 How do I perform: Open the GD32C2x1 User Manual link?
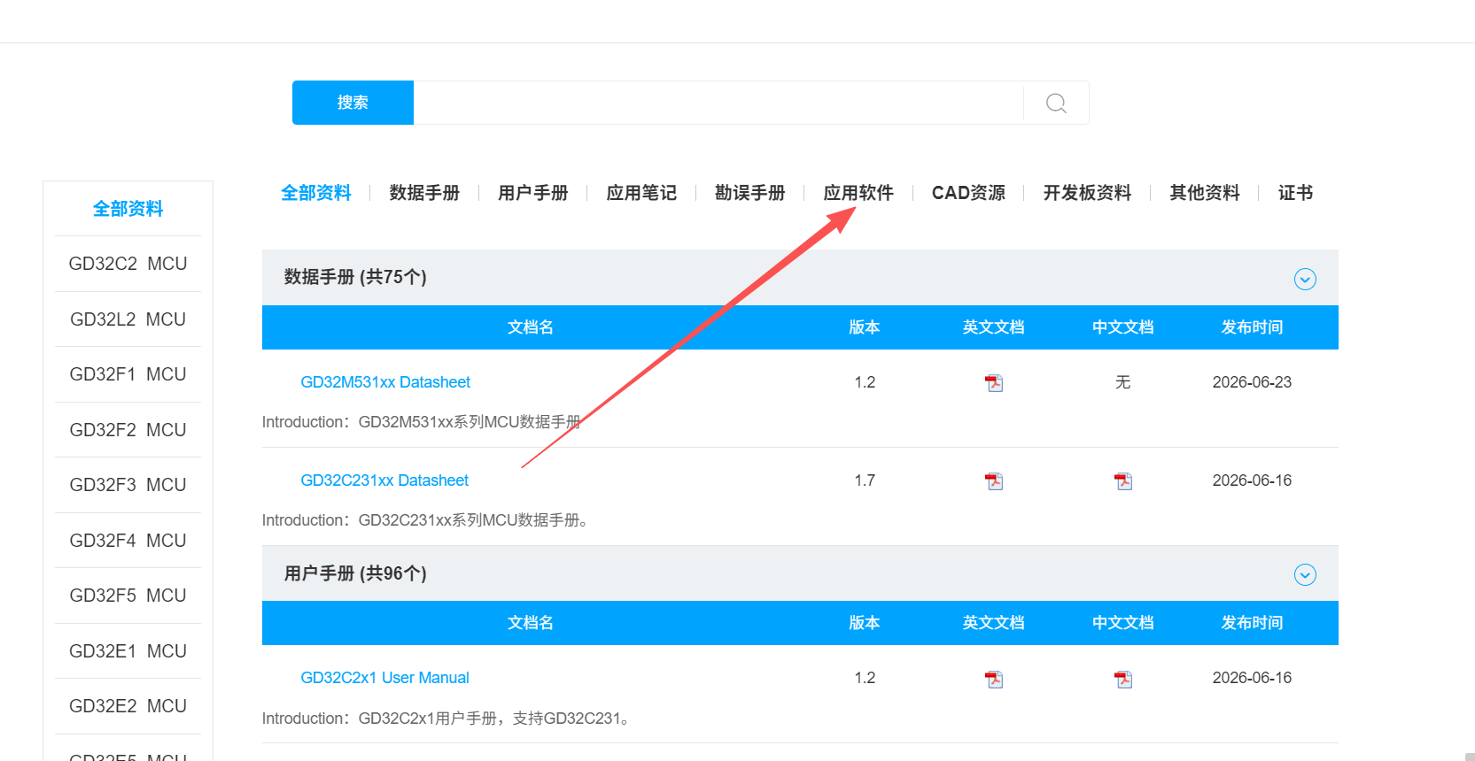click(384, 678)
